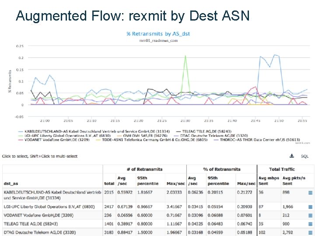Select the LGI-UPC Liberty Global table row name
This screenshot has width=315, height=236.
(49, 207)
